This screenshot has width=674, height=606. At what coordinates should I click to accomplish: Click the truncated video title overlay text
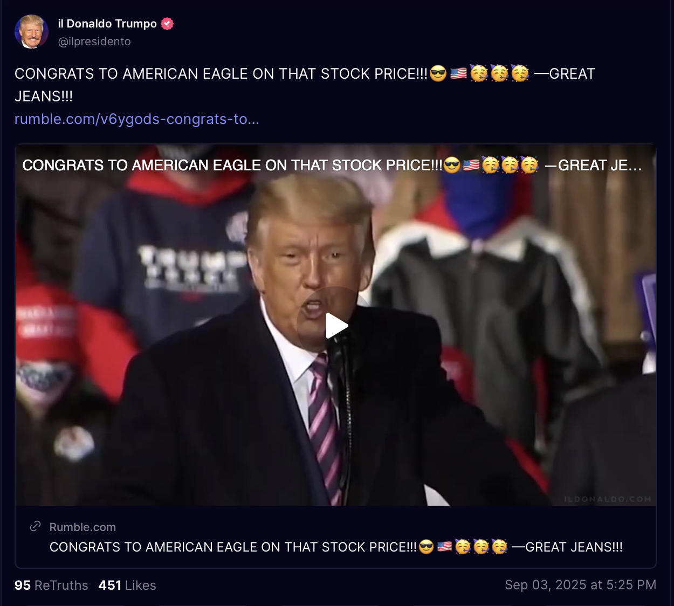click(332, 165)
